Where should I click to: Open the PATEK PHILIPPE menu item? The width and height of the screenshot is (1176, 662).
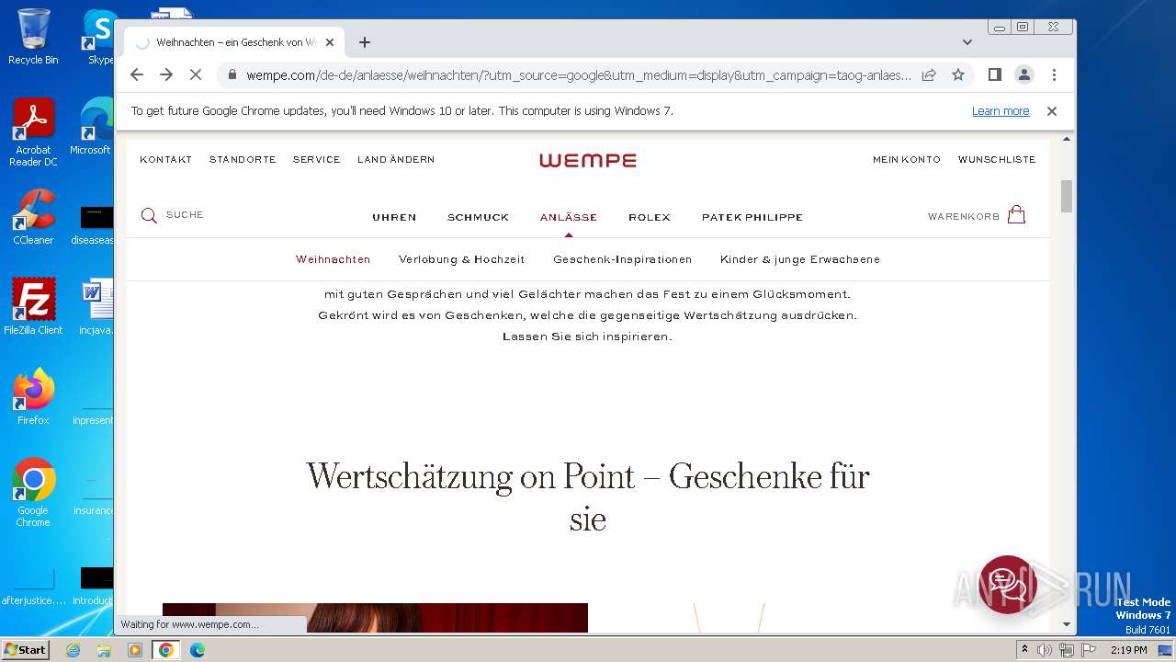(752, 218)
